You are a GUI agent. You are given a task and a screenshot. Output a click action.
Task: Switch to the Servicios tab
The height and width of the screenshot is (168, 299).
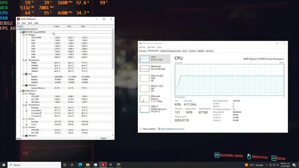coord(209,51)
